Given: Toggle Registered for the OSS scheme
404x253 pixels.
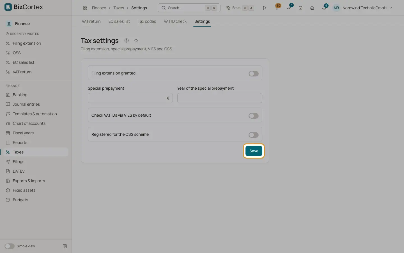Looking at the screenshot, I should pos(254,135).
